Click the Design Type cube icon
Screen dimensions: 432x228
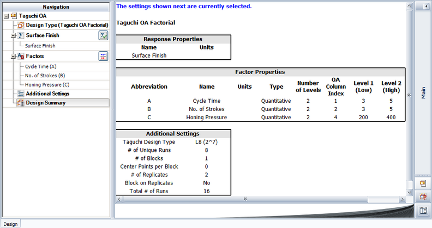(x=21, y=25)
